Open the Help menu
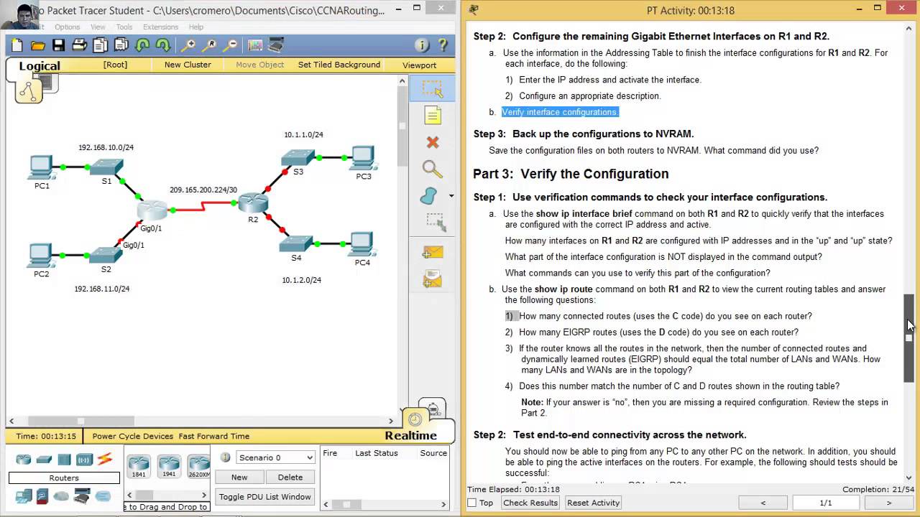The height and width of the screenshot is (517, 920). pos(196,27)
